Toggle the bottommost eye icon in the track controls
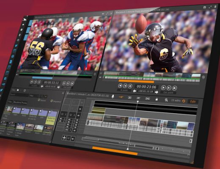Image resolution: width=220 pixels, height=169 pixels. [x=74, y=131]
